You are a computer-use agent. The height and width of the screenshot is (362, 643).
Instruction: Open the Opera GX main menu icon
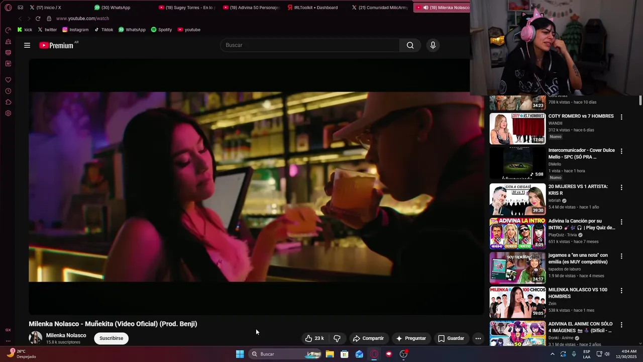(8, 8)
